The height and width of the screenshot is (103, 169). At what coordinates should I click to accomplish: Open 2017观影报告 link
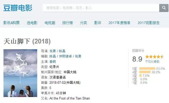[149, 23]
